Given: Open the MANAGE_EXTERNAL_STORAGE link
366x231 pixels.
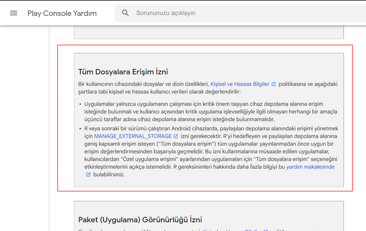Looking at the screenshot, I should click(x=133, y=136).
